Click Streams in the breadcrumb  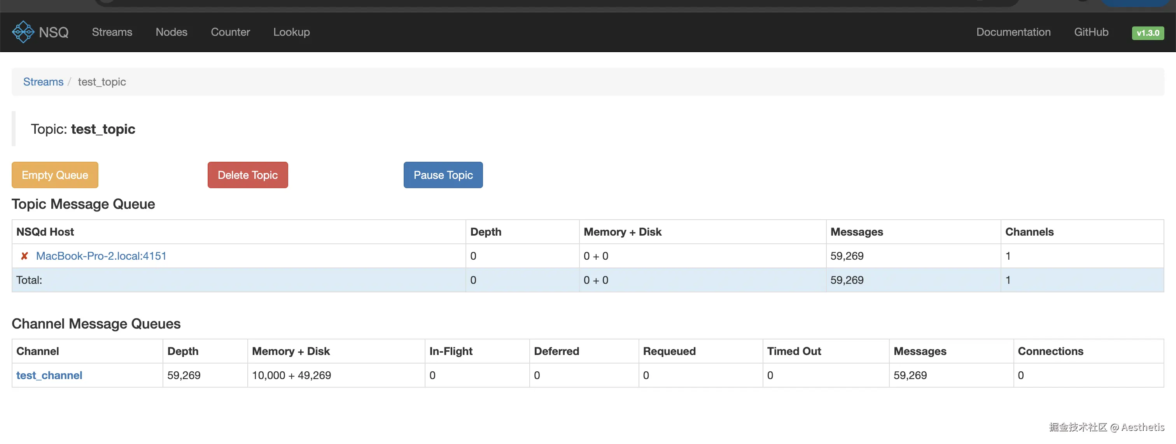[44, 82]
